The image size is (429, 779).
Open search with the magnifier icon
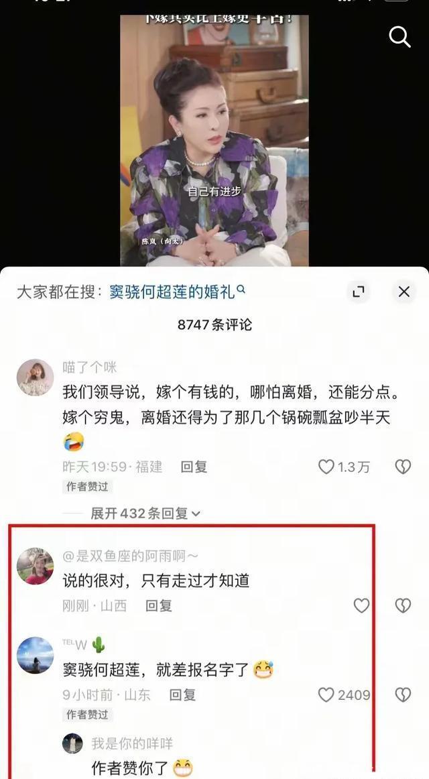point(400,36)
